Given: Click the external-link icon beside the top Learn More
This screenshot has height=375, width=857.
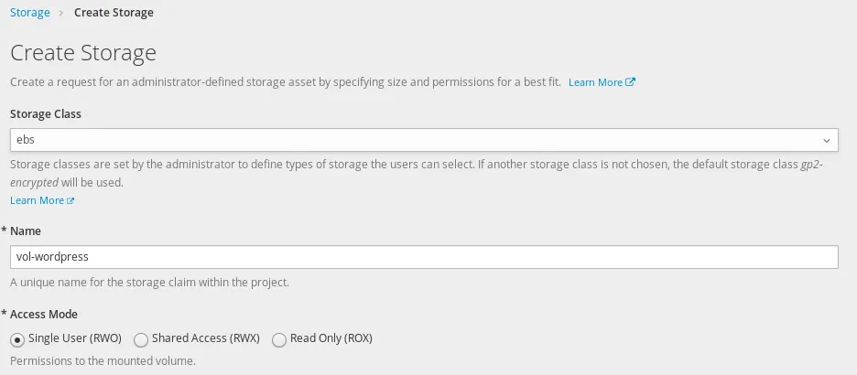Looking at the screenshot, I should pyautogui.click(x=631, y=82).
